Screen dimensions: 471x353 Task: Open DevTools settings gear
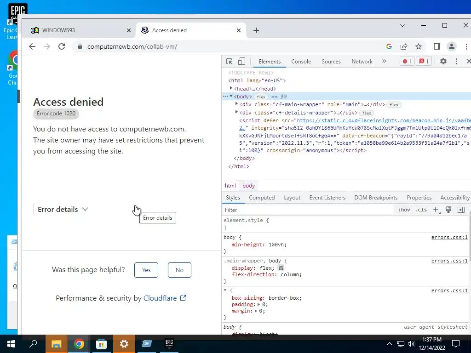click(443, 61)
